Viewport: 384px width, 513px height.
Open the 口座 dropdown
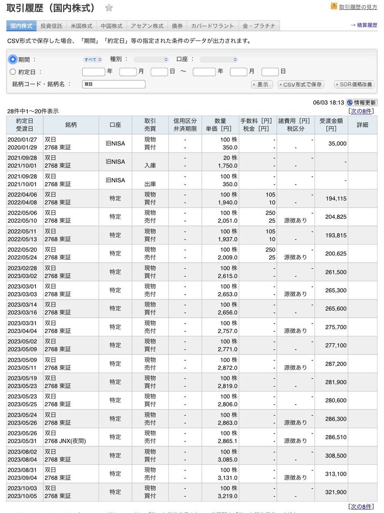[219, 59]
